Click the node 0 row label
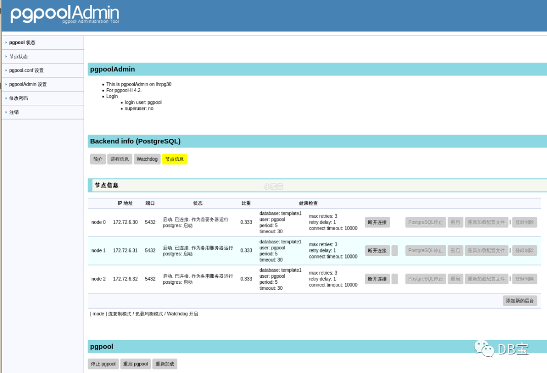This screenshot has height=373, width=547. point(98,222)
